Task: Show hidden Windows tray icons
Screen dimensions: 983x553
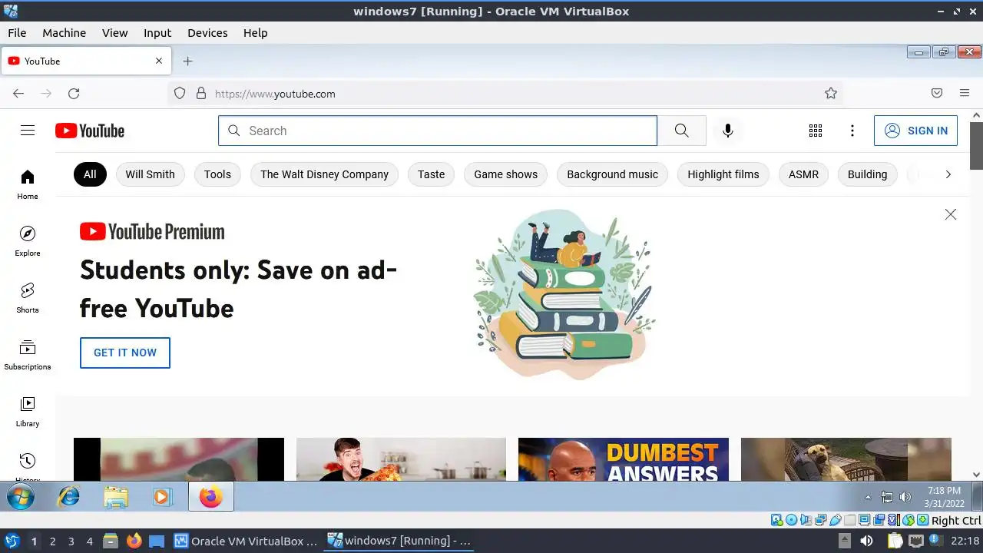Action: [x=868, y=498]
